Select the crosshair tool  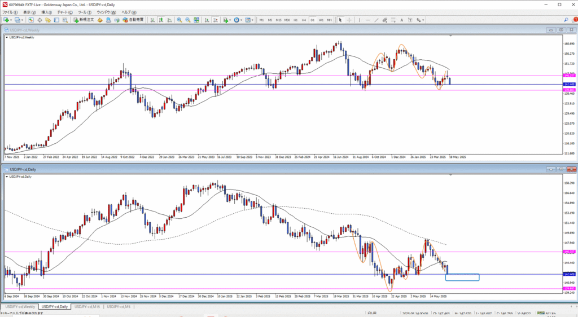(x=349, y=20)
